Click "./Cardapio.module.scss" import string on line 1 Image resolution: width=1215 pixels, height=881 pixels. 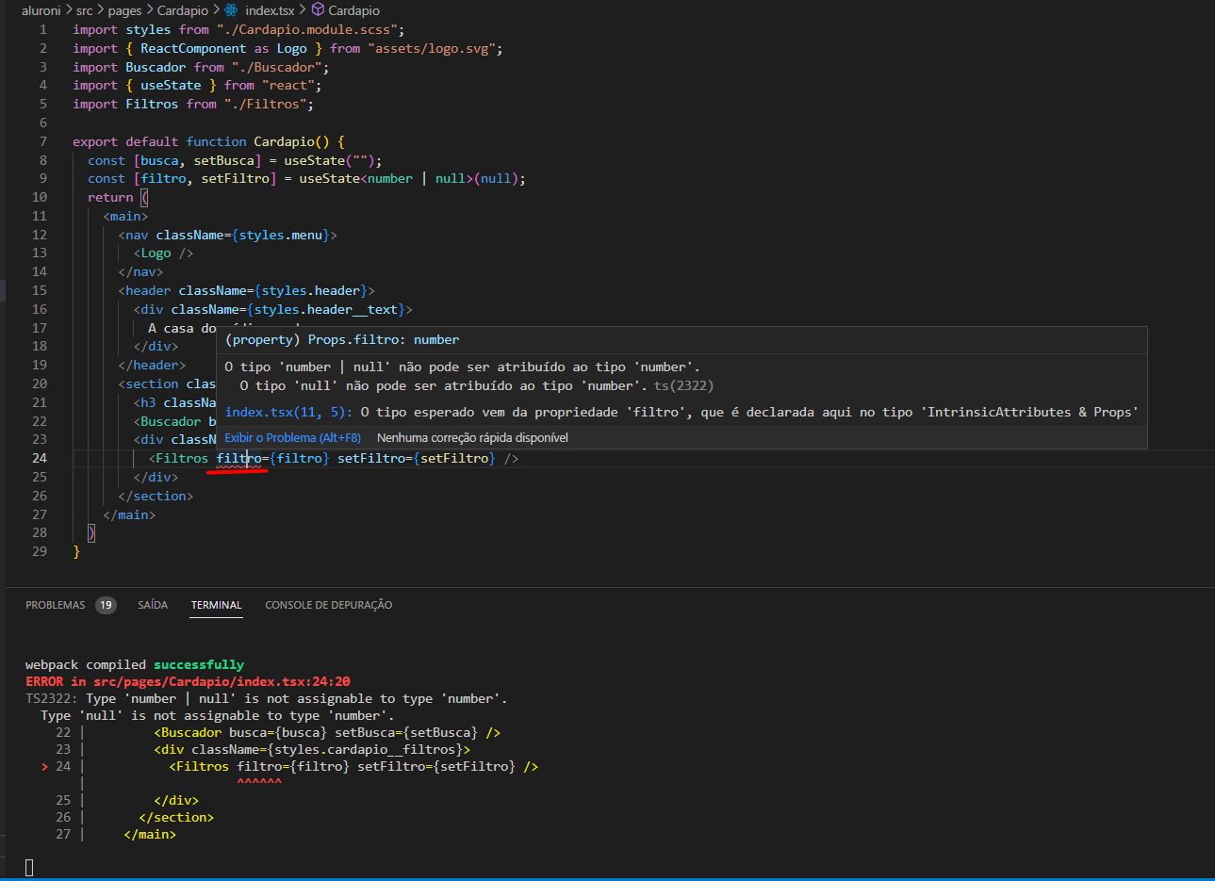pyautogui.click(x=306, y=29)
